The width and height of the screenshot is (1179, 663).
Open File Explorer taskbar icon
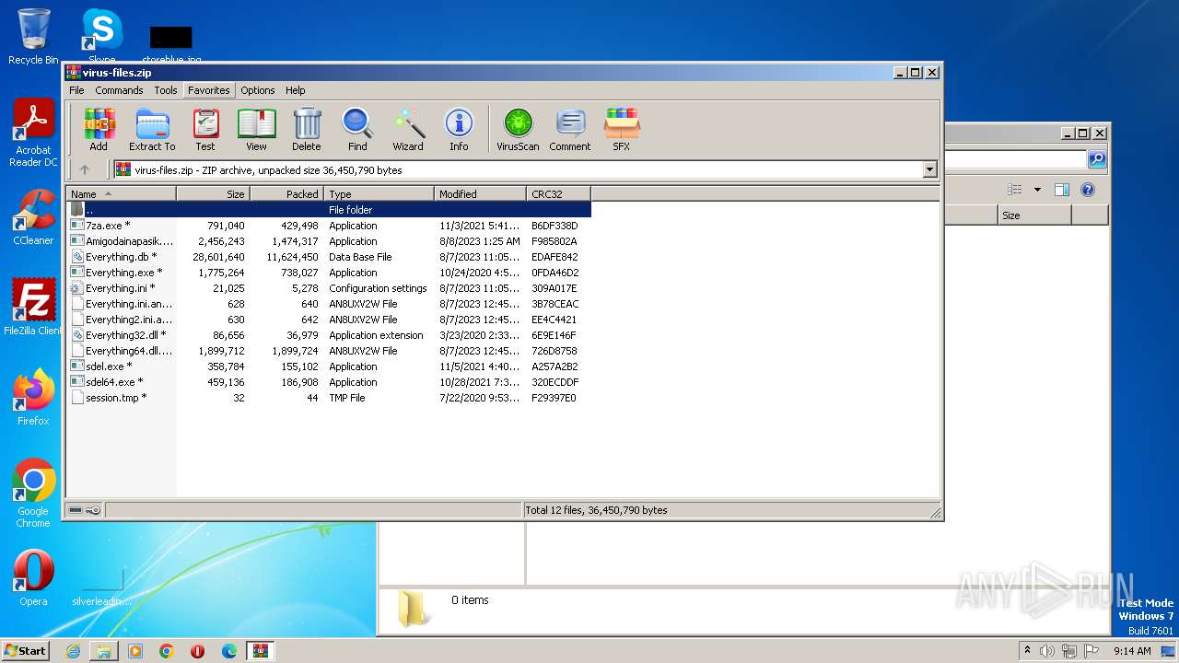pos(104,651)
